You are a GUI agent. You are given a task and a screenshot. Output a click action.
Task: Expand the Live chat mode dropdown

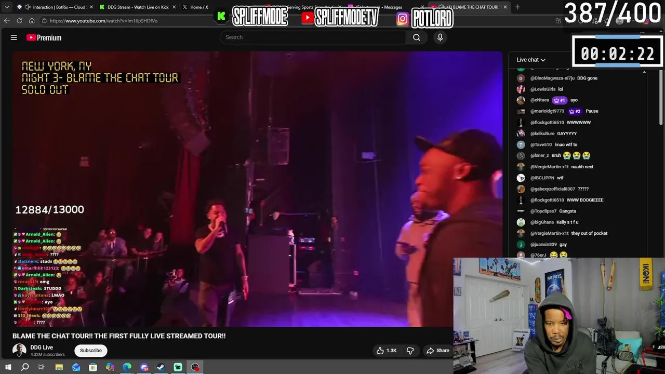pyautogui.click(x=531, y=60)
